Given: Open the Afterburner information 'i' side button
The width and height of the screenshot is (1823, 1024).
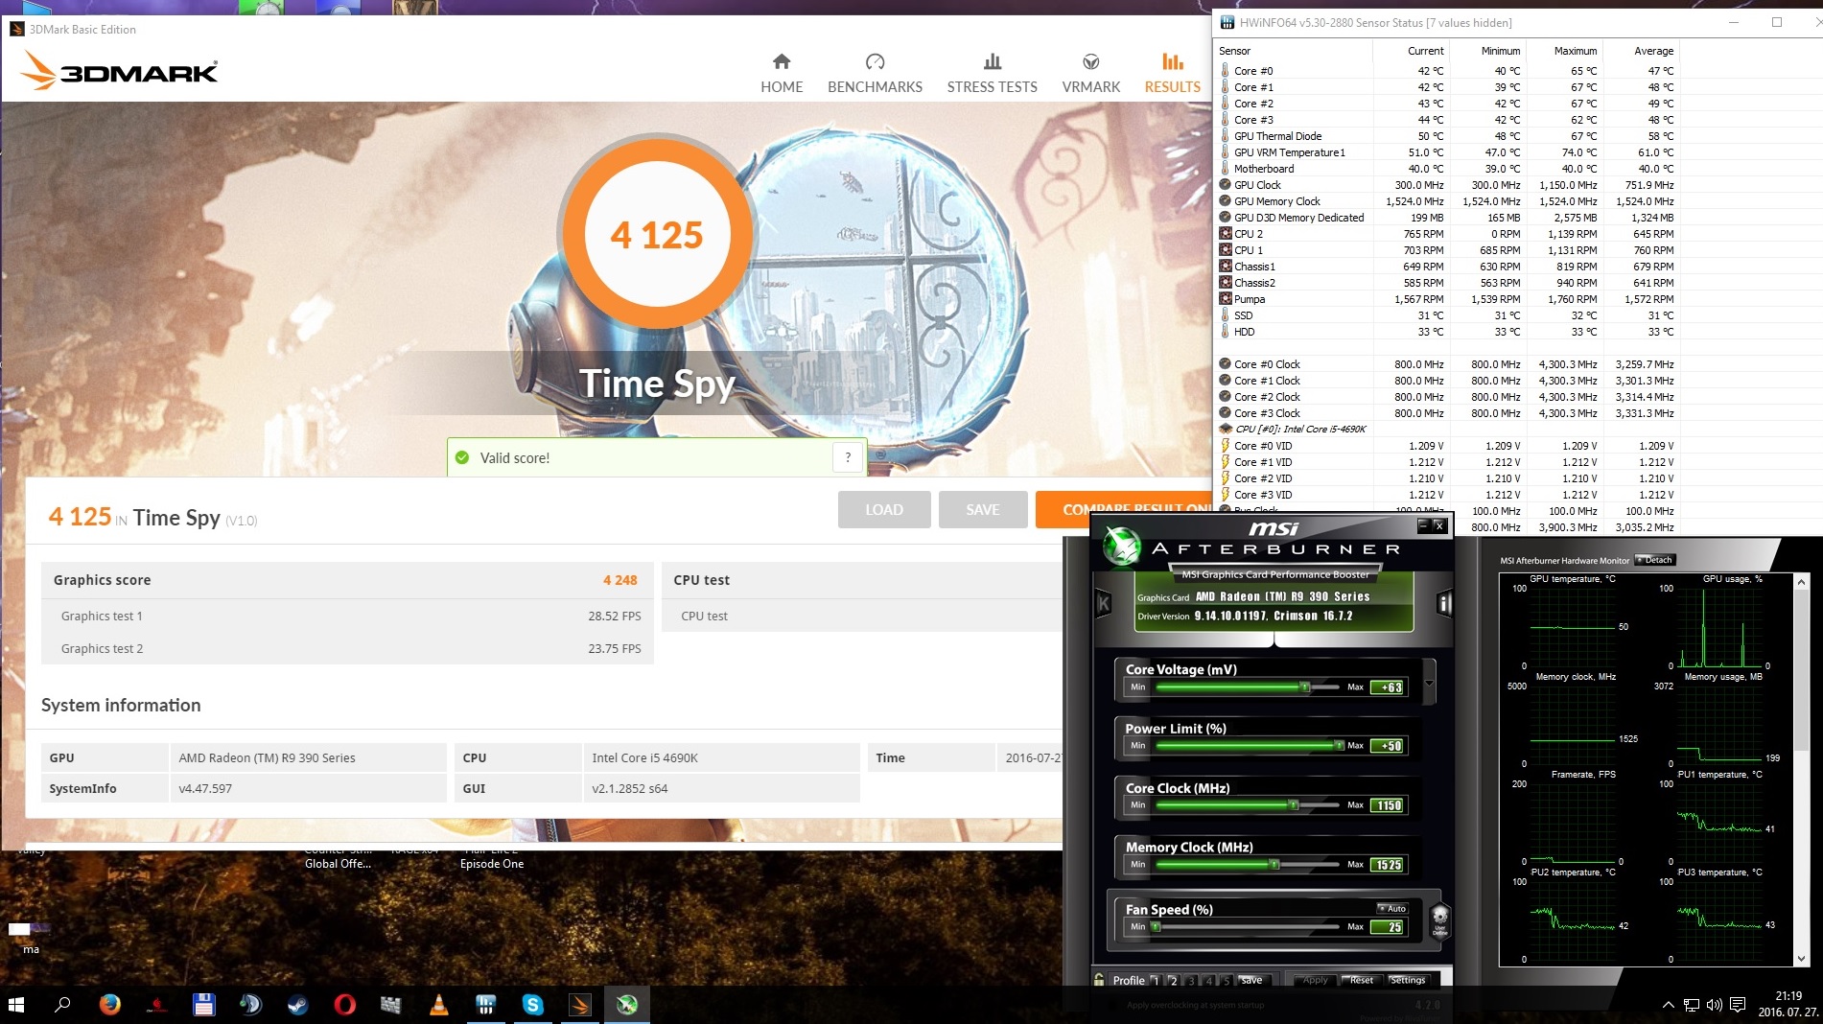Looking at the screenshot, I should [1444, 603].
